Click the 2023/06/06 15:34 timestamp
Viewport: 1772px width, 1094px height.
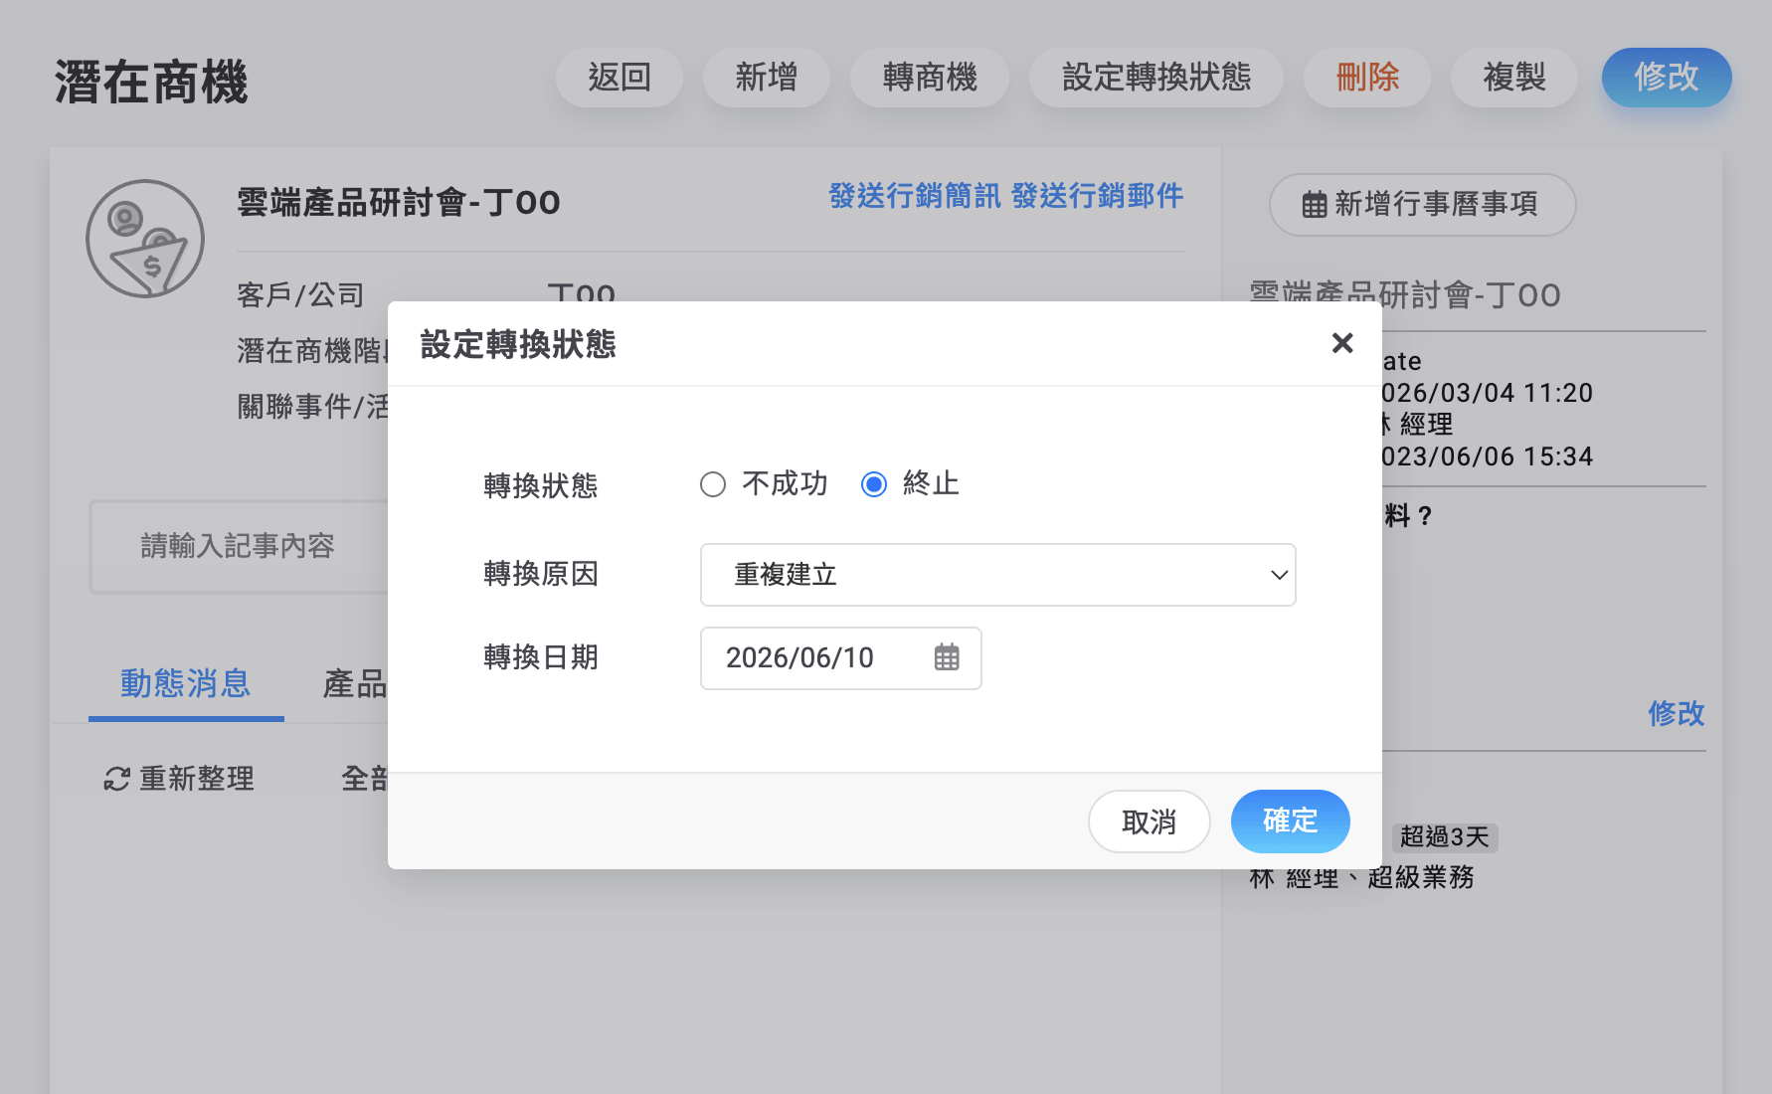[x=1488, y=456]
